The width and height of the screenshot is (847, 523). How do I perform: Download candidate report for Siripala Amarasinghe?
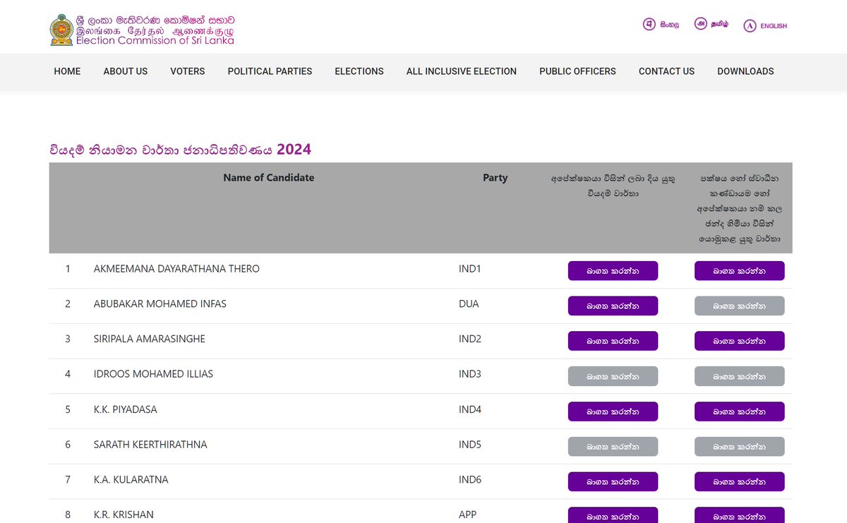point(613,341)
